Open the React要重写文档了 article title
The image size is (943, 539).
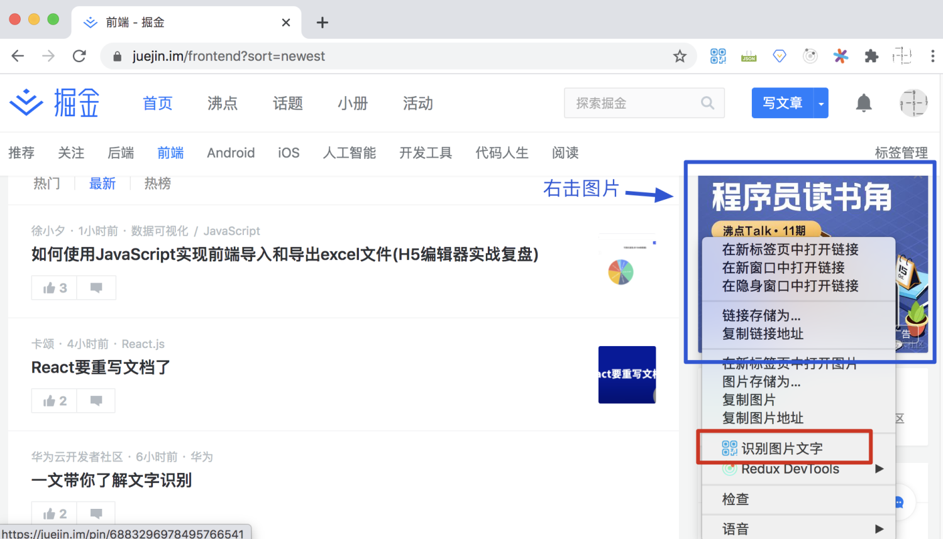(101, 367)
